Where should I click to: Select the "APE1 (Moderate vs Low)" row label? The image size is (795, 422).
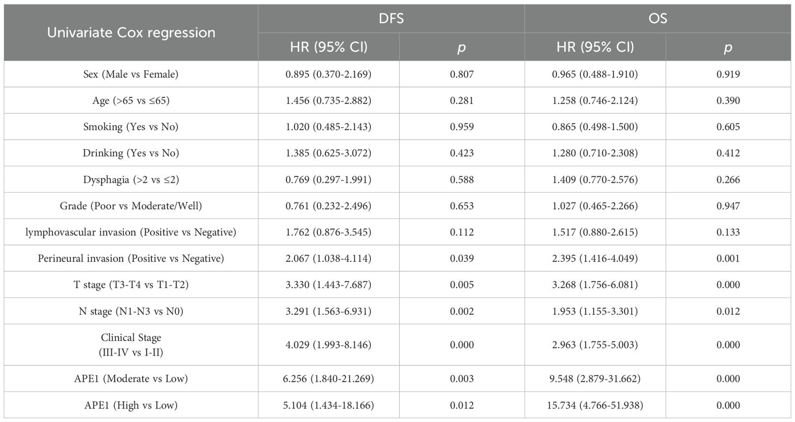point(131,378)
